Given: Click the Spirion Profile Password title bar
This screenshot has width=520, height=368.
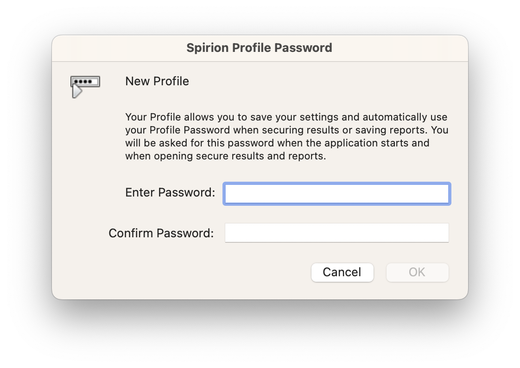Looking at the screenshot, I should coord(260,48).
